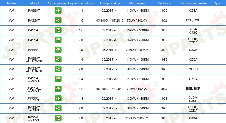
Task: Click petrol fuel icon in Passat 1.4 3G2 row
Action: pyautogui.click(x=58, y=11)
